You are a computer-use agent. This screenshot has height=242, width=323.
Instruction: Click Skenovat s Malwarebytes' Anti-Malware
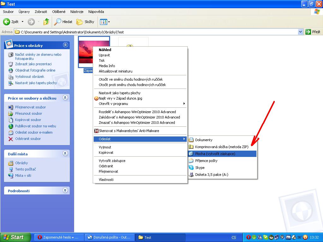[x=129, y=131]
